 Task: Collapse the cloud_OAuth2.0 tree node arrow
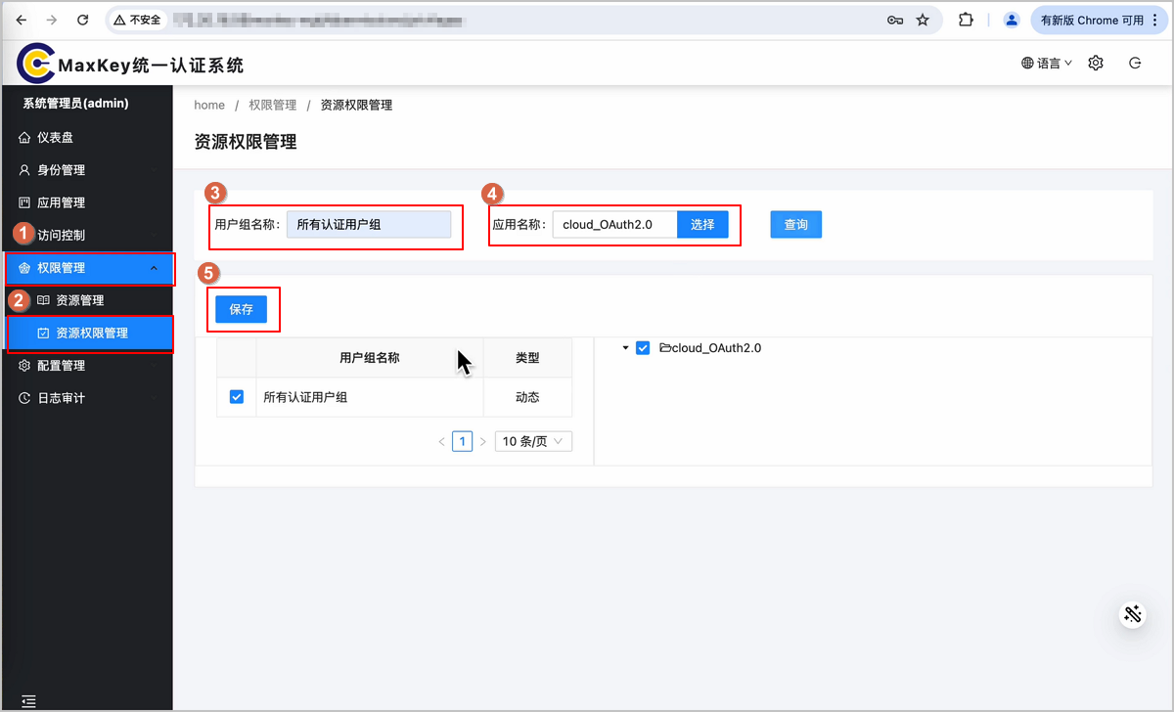pyautogui.click(x=625, y=347)
